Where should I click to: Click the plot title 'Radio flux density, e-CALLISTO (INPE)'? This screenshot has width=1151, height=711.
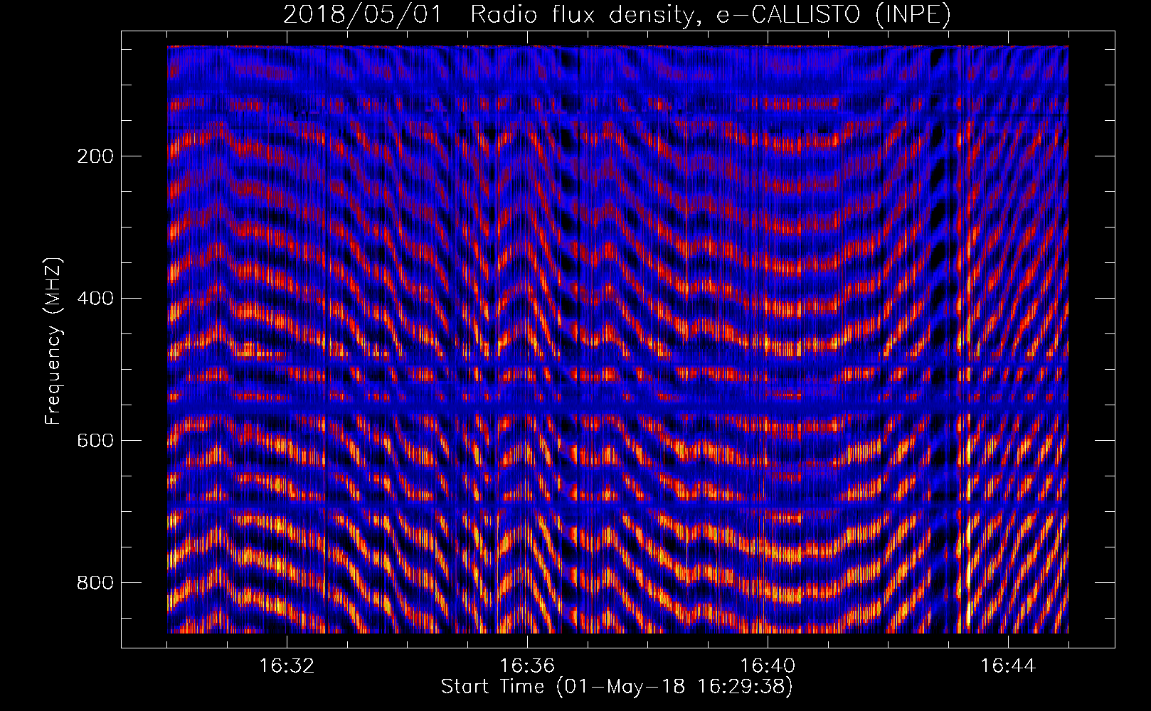pos(711,15)
